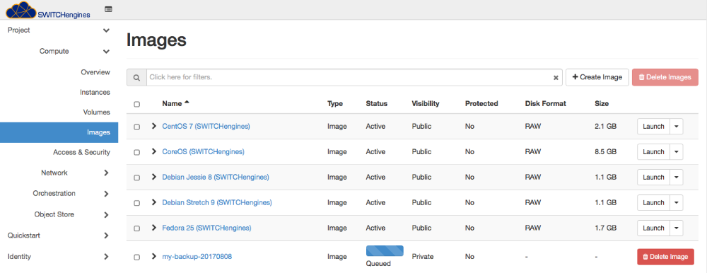Image resolution: width=707 pixels, height=273 pixels.
Task: Open Access & Security in the sidebar
Action: pyautogui.click(x=81, y=152)
